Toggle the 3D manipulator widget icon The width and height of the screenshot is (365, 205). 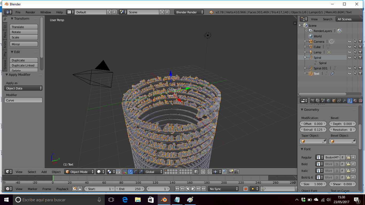[x=125, y=172]
